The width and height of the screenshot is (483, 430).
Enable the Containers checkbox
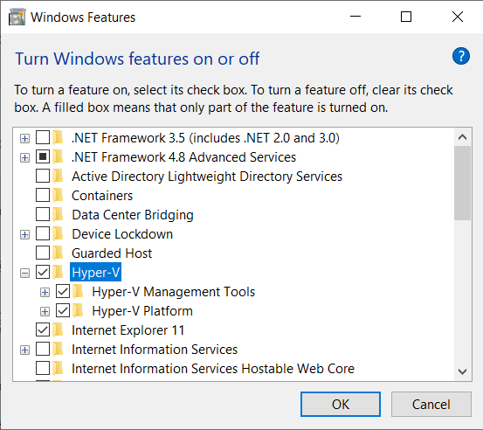click(43, 196)
